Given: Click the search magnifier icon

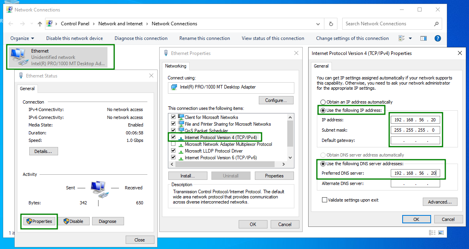Looking at the screenshot, I should coord(436,24).
